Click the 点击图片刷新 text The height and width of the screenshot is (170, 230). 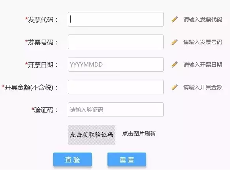click(139, 134)
